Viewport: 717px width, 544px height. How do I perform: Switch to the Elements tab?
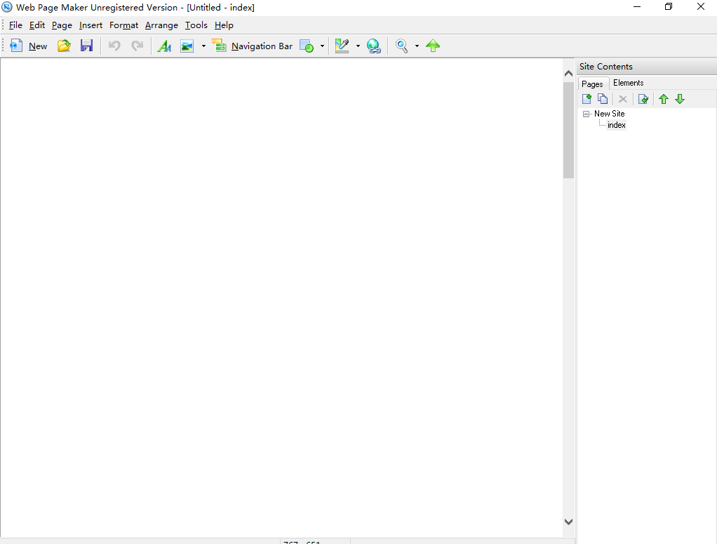pos(628,82)
